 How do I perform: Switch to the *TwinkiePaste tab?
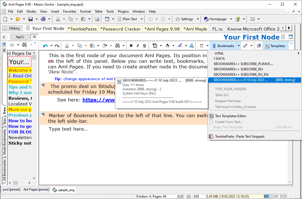click(x=82, y=29)
